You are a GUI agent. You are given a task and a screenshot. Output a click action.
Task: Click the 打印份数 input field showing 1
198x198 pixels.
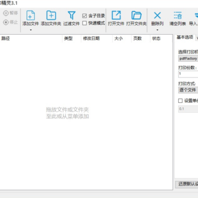pos(188,74)
